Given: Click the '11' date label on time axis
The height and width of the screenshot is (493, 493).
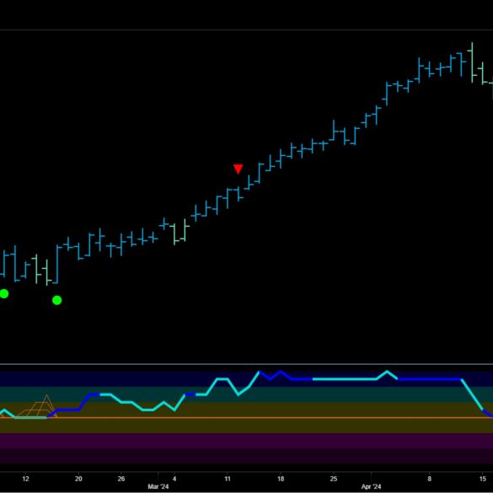Looking at the screenshot, I should click(x=228, y=479).
